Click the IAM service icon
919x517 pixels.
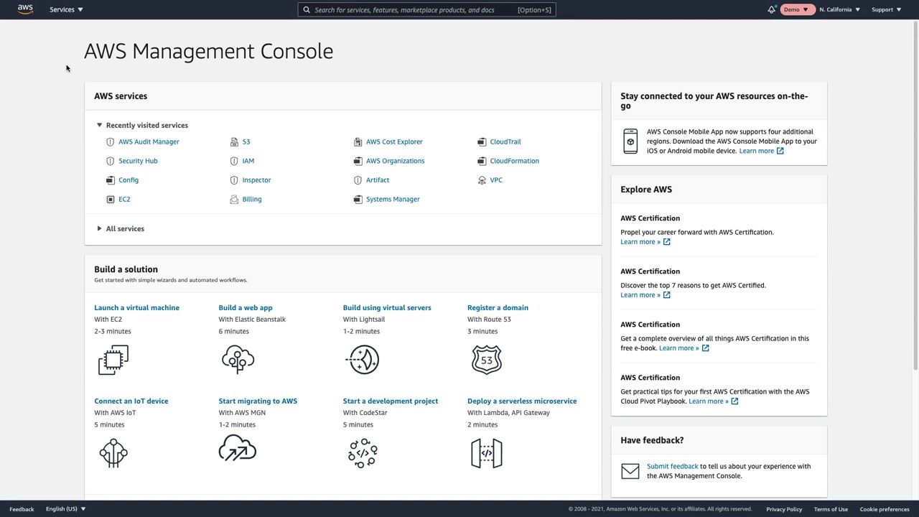234,161
